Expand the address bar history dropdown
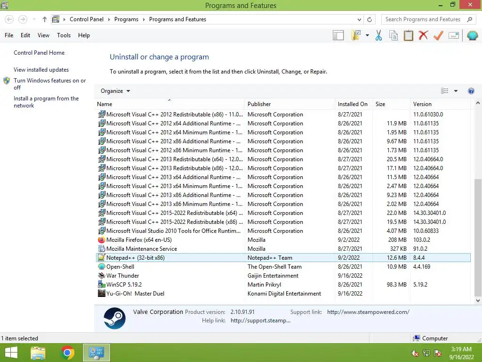The width and height of the screenshot is (482, 362). [x=359, y=19]
